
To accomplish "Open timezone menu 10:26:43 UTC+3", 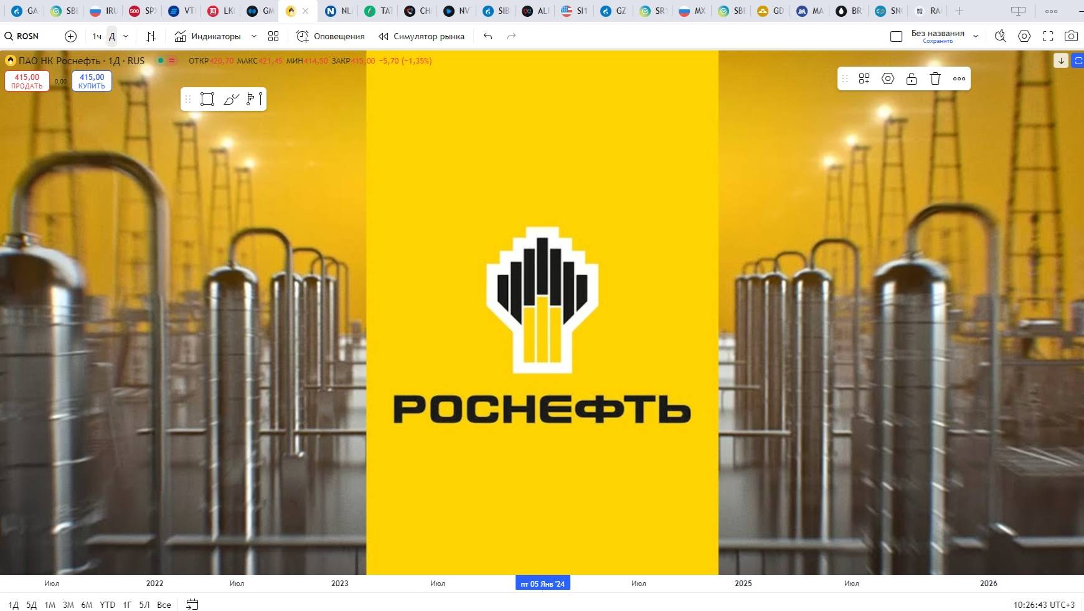I will 1044,605.
